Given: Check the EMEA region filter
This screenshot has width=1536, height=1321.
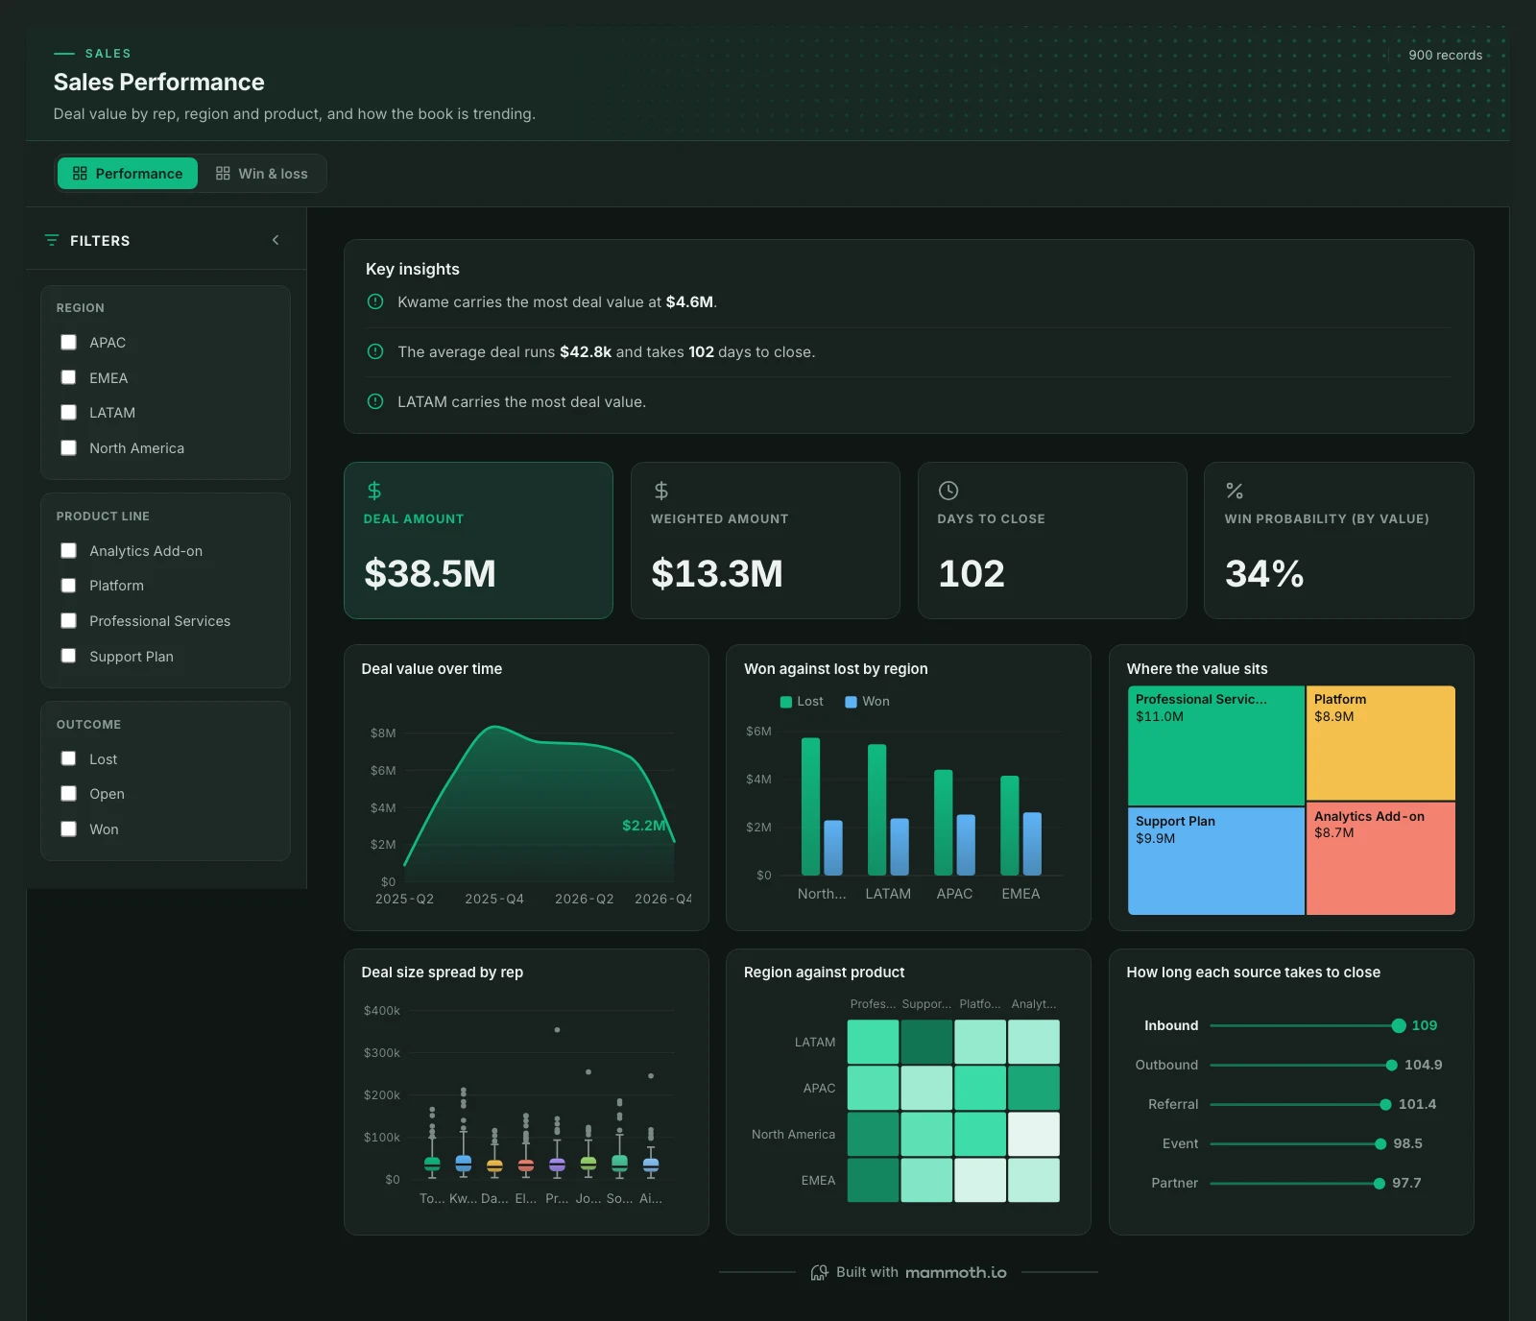Looking at the screenshot, I should coord(68,377).
